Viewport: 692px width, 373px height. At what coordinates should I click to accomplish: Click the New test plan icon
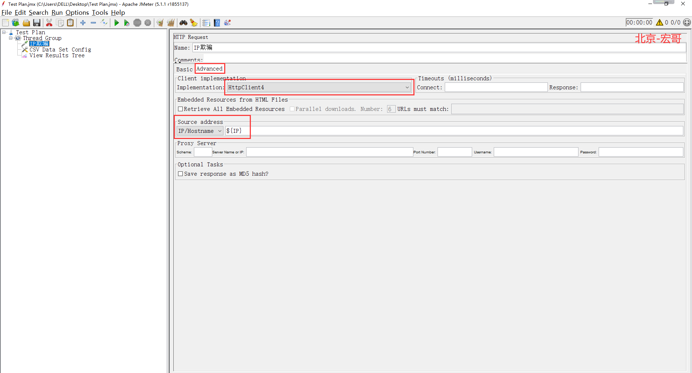5,23
